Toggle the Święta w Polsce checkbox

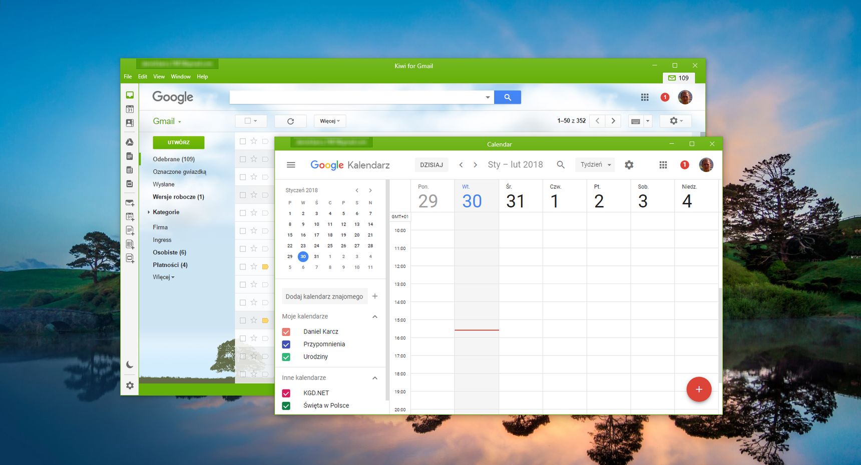point(286,406)
